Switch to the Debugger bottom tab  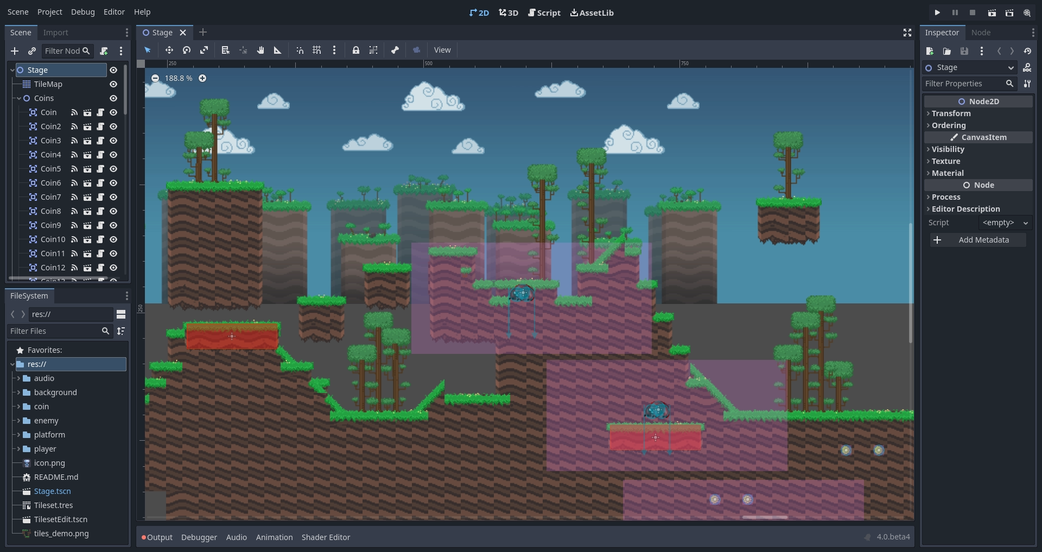click(199, 537)
